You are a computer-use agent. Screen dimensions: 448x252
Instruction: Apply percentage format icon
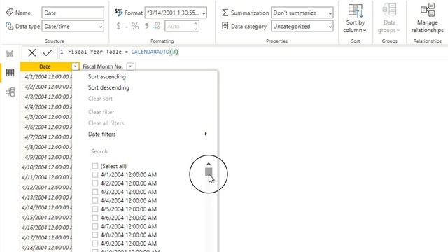point(135,27)
